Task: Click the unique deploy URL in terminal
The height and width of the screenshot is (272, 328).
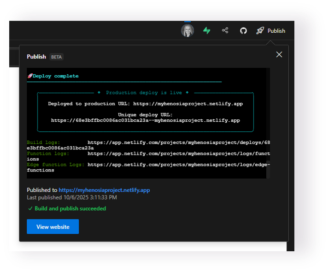Action: (x=145, y=120)
